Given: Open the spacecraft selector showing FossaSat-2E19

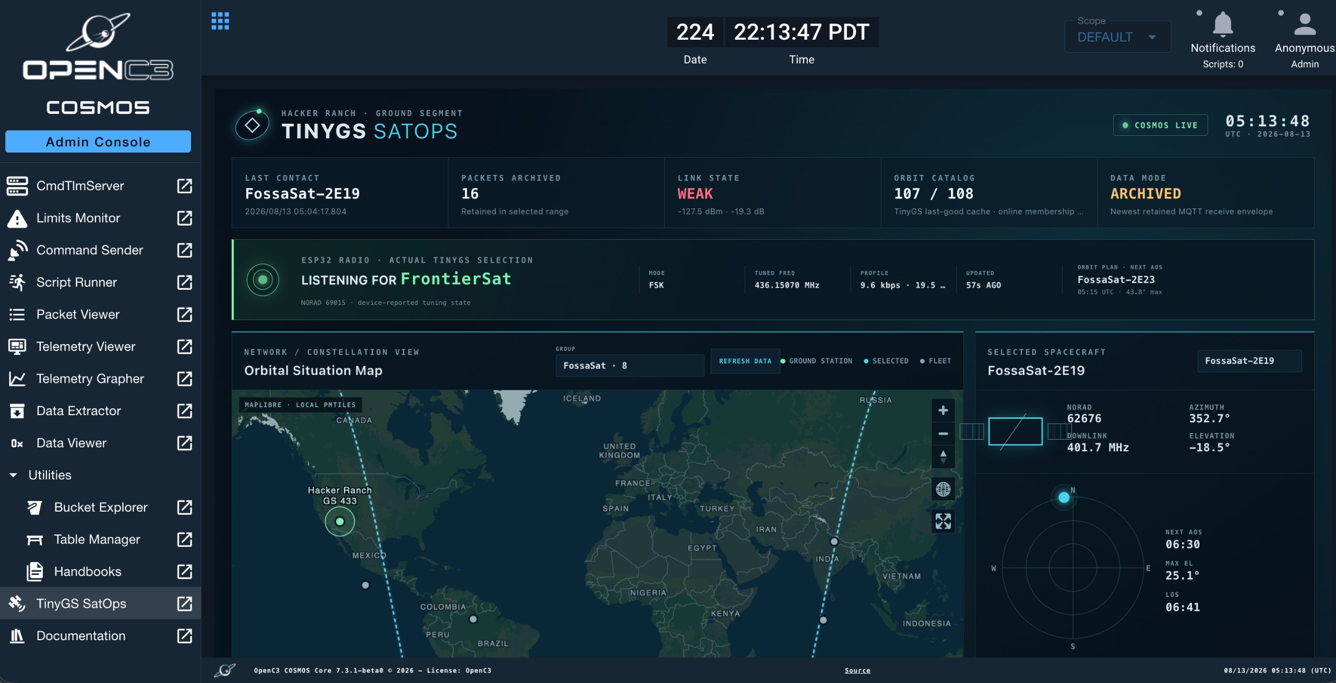Looking at the screenshot, I should pyautogui.click(x=1249, y=361).
